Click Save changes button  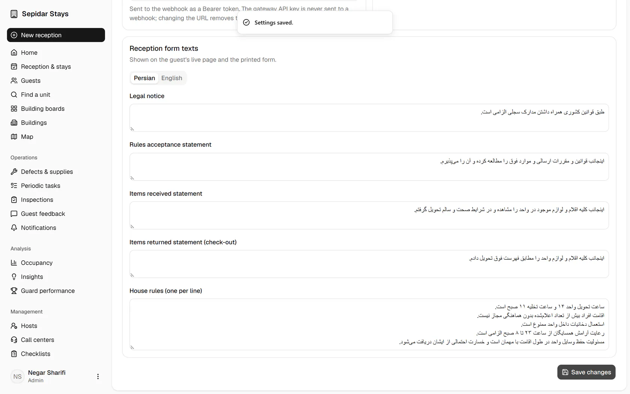(x=586, y=372)
